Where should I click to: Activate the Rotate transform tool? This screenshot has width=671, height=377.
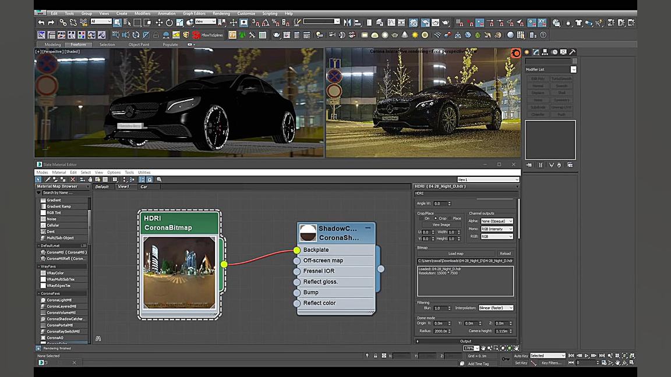click(169, 23)
